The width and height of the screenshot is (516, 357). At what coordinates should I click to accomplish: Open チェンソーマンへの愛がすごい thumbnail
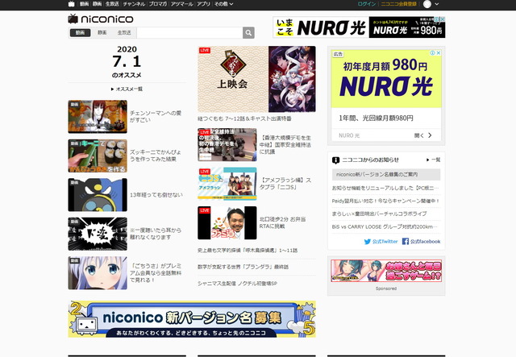[x=98, y=117]
